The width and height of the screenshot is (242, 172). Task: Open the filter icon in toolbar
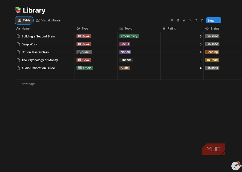pyautogui.click(x=172, y=20)
